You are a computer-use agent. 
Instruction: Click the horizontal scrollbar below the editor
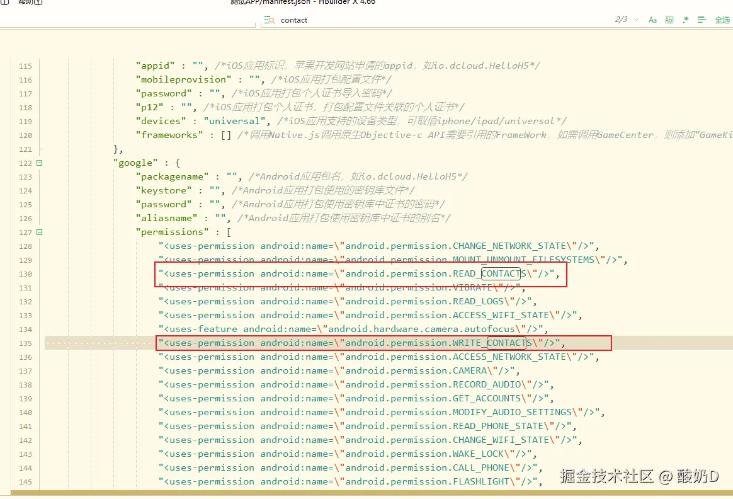coord(372,493)
